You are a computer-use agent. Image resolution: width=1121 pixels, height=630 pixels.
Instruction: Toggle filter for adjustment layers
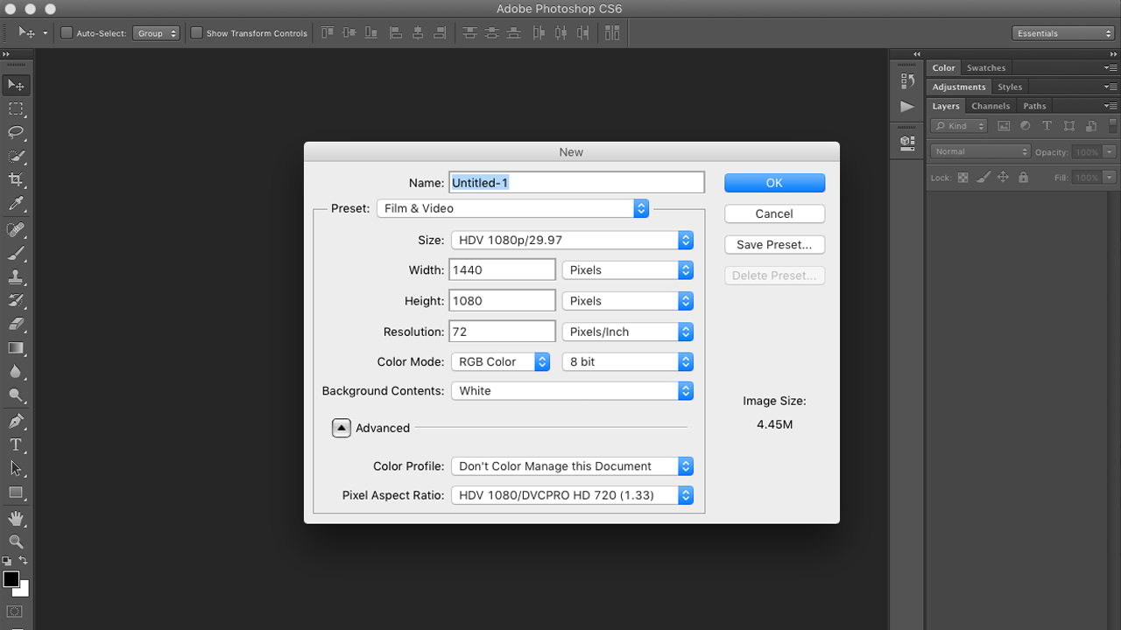pos(1025,126)
